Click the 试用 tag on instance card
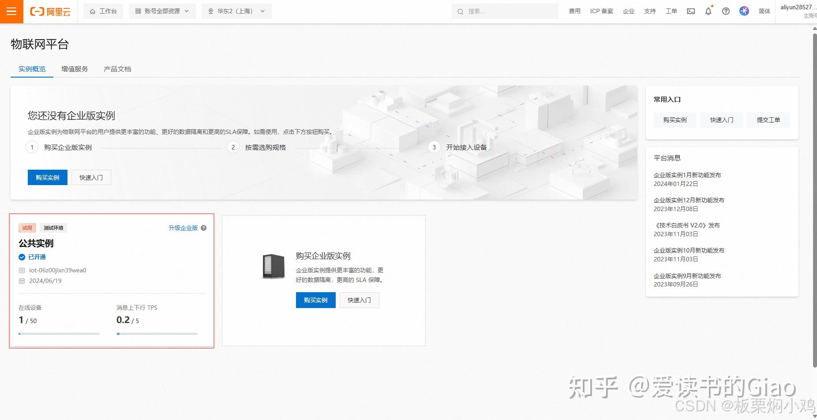This screenshot has height=420, width=817. [x=27, y=228]
